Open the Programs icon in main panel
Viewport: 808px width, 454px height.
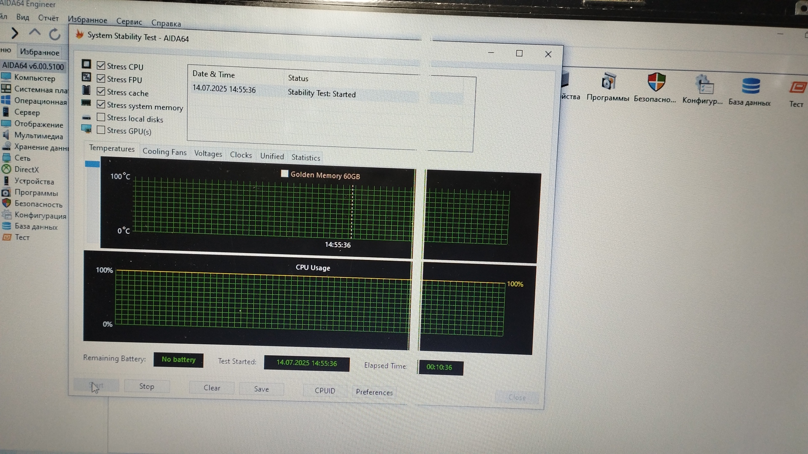pyautogui.click(x=608, y=82)
